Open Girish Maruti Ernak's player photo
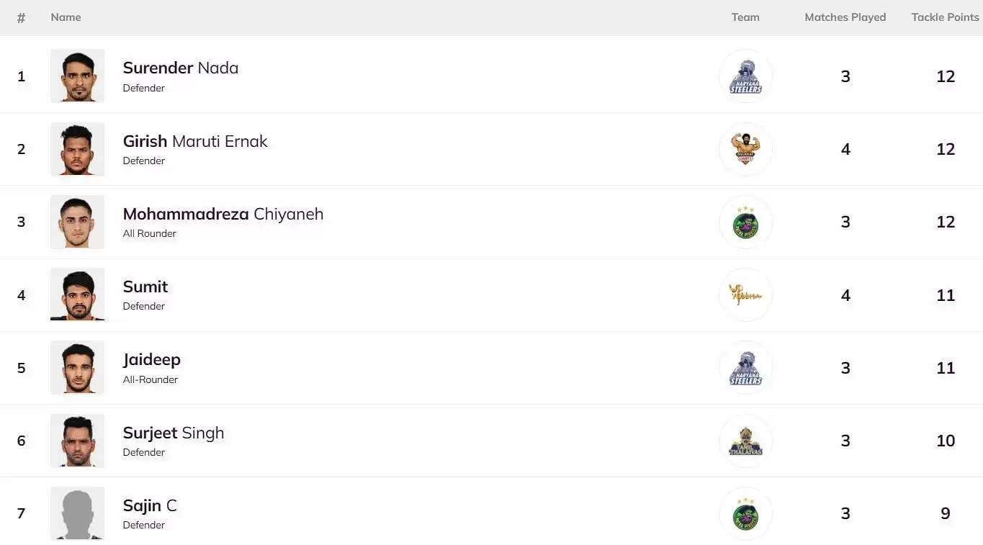Viewport: 983px width, 545px height. point(77,149)
